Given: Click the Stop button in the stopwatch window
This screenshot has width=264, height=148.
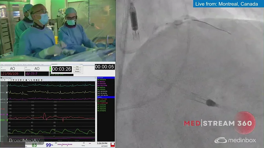Looking at the screenshot, I should pos(77,67).
